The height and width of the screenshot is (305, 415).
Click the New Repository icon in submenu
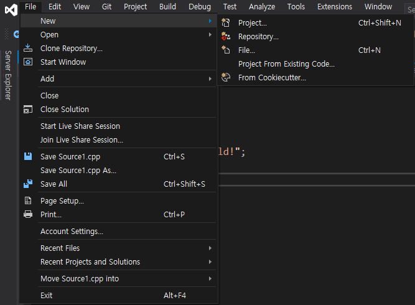pyautogui.click(x=225, y=36)
